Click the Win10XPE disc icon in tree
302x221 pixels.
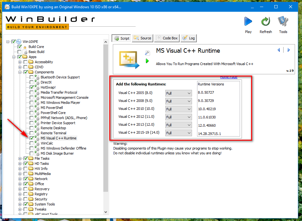[x=19, y=42]
